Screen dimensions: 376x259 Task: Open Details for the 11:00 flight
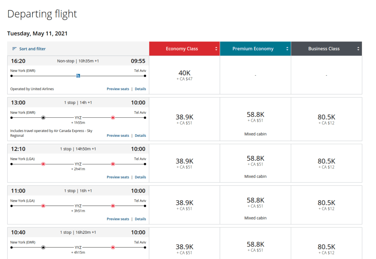tap(140, 219)
